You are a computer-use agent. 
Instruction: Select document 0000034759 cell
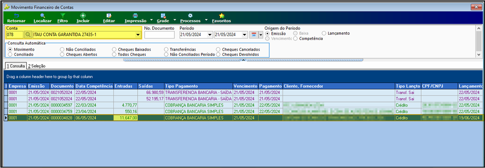pos(62,111)
